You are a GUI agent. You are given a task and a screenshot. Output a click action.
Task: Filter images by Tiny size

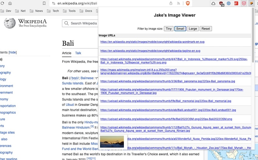pyautogui.click(x=168, y=29)
